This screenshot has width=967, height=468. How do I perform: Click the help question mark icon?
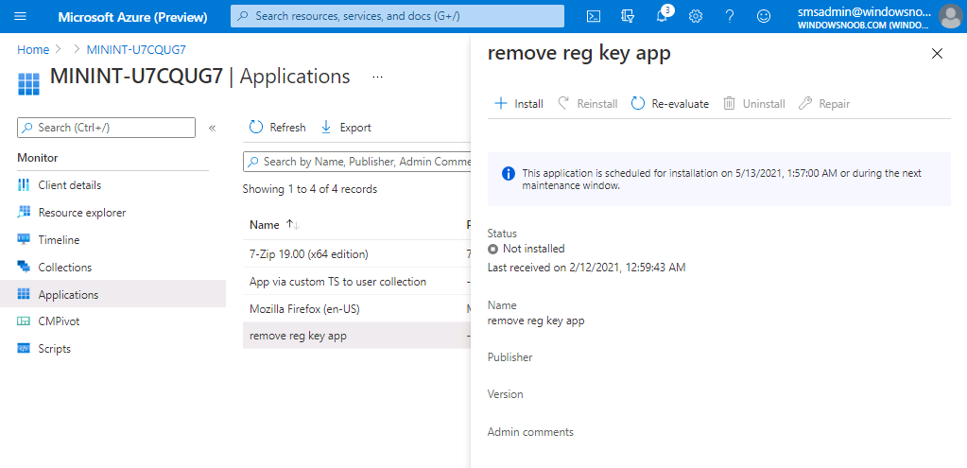click(x=730, y=17)
